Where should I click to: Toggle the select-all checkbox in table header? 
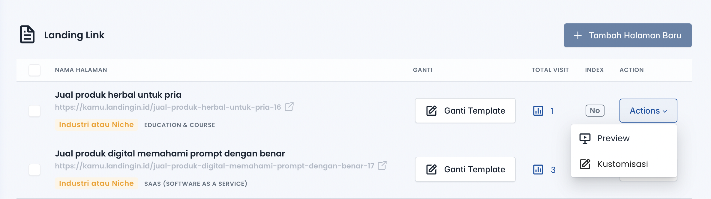point(34,70)
